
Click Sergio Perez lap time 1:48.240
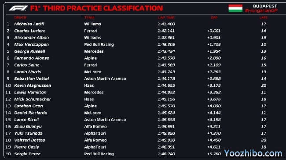[166, 154]
